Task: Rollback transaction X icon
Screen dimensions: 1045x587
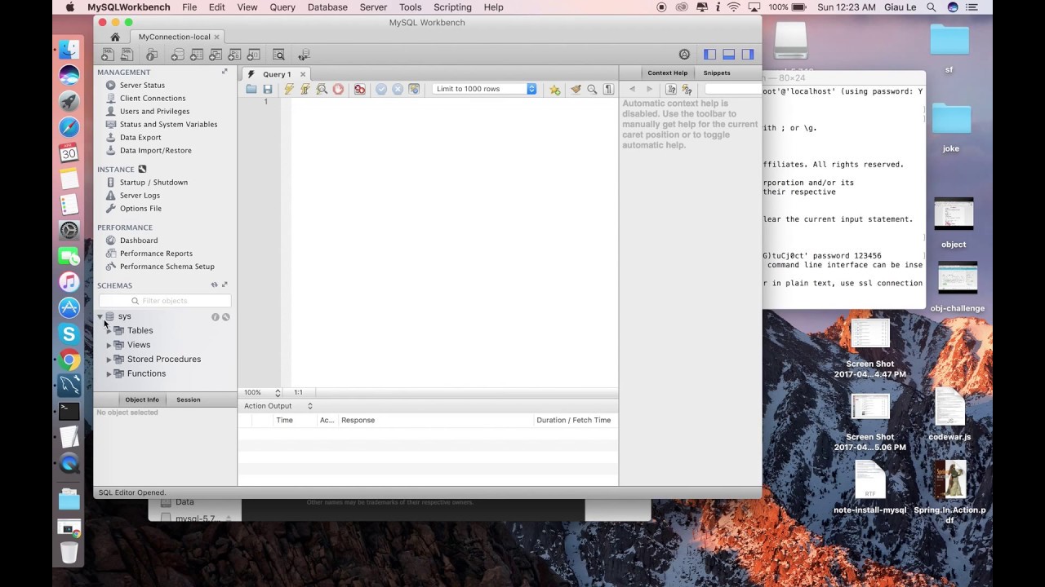Action: click(x=398, y=89)
